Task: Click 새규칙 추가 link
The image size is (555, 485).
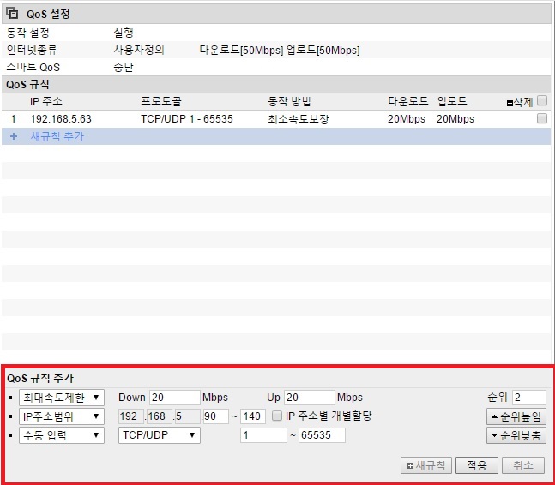Action: click(57, 136)
